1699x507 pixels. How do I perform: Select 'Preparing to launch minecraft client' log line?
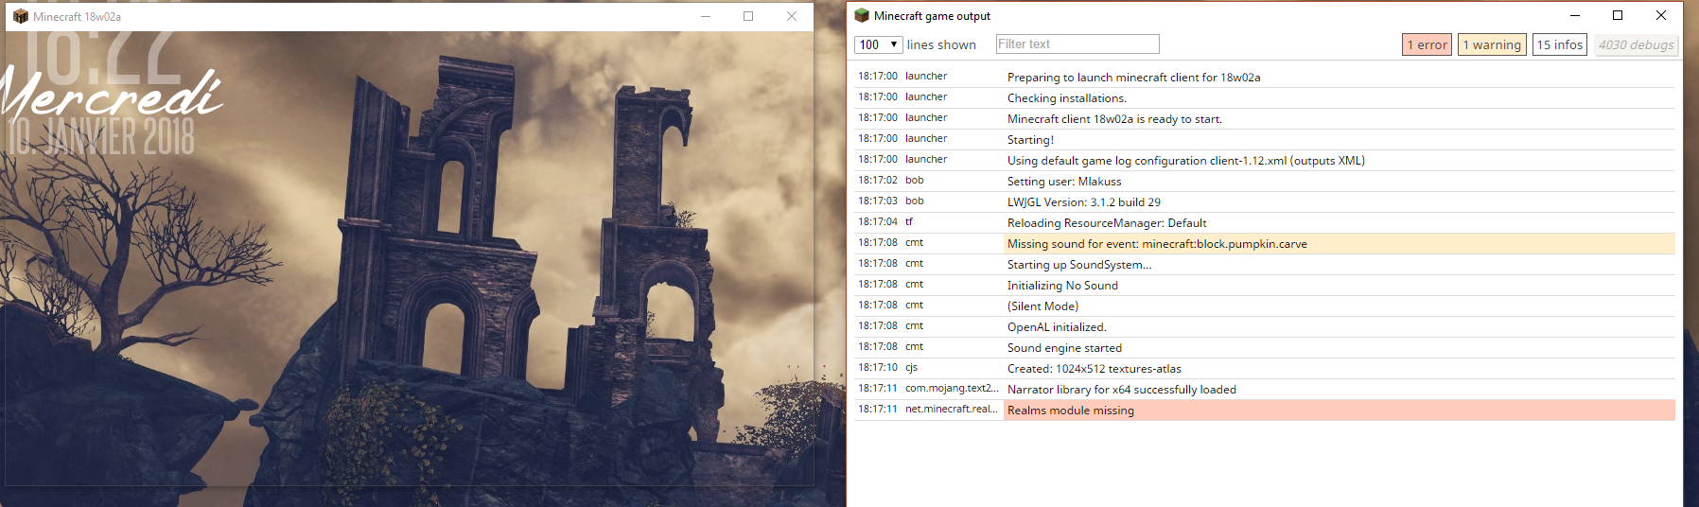pyautogui.click(x=1264, y=77)
